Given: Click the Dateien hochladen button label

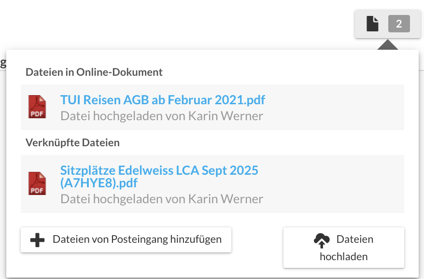Looking at the screenshot, I should (344, 248).
